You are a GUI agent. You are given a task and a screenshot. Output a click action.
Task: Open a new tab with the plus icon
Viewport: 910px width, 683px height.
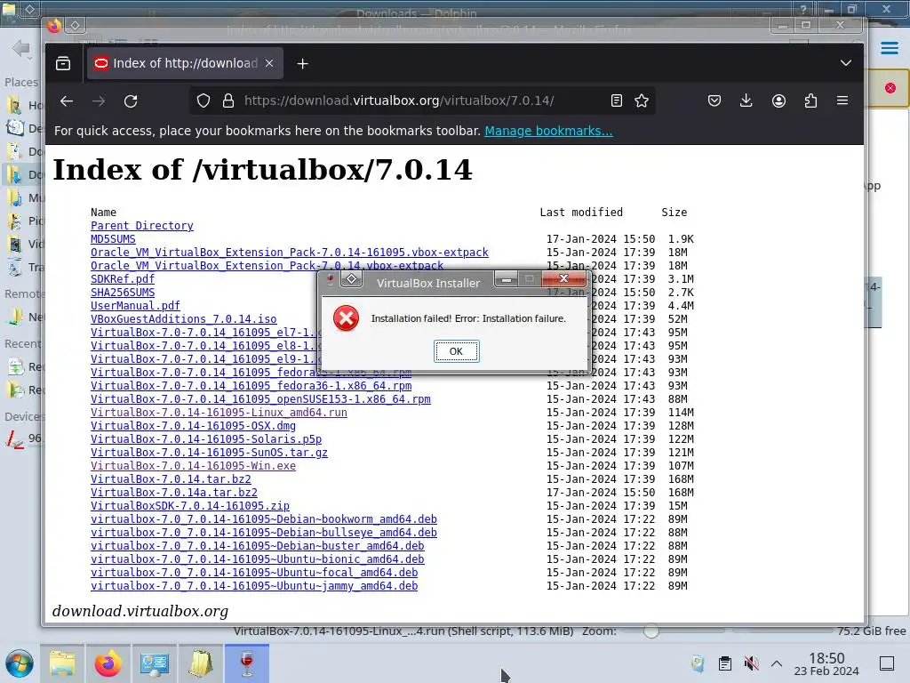tap(302, 64)
